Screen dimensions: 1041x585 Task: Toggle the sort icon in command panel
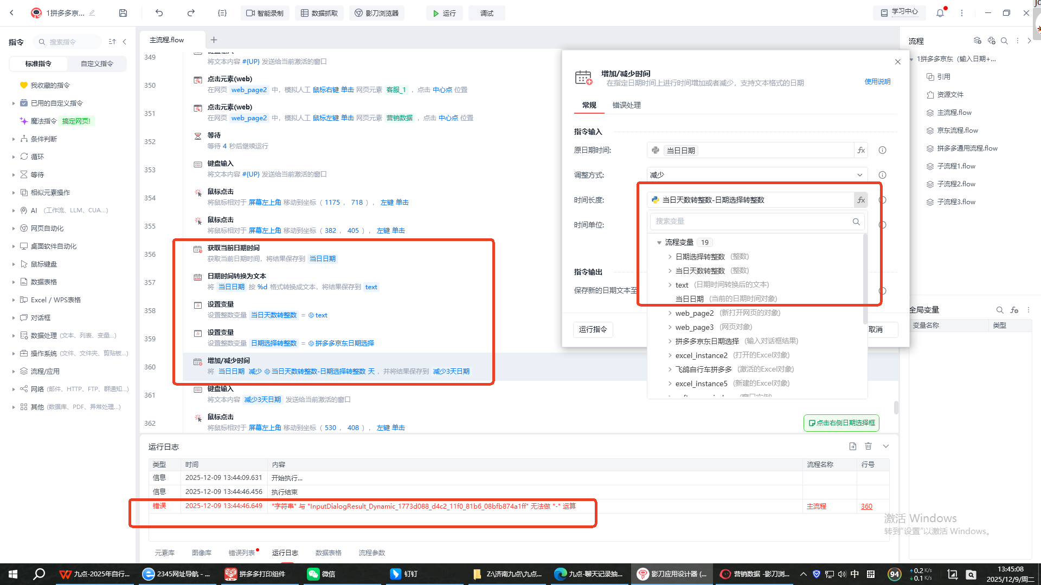click(112, 42)
